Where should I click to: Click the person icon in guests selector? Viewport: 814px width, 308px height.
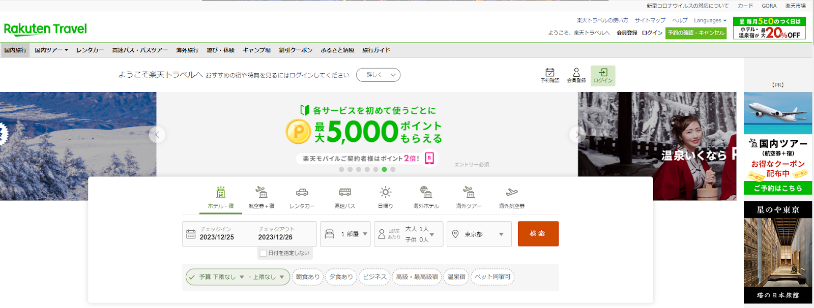coord(382,234)
